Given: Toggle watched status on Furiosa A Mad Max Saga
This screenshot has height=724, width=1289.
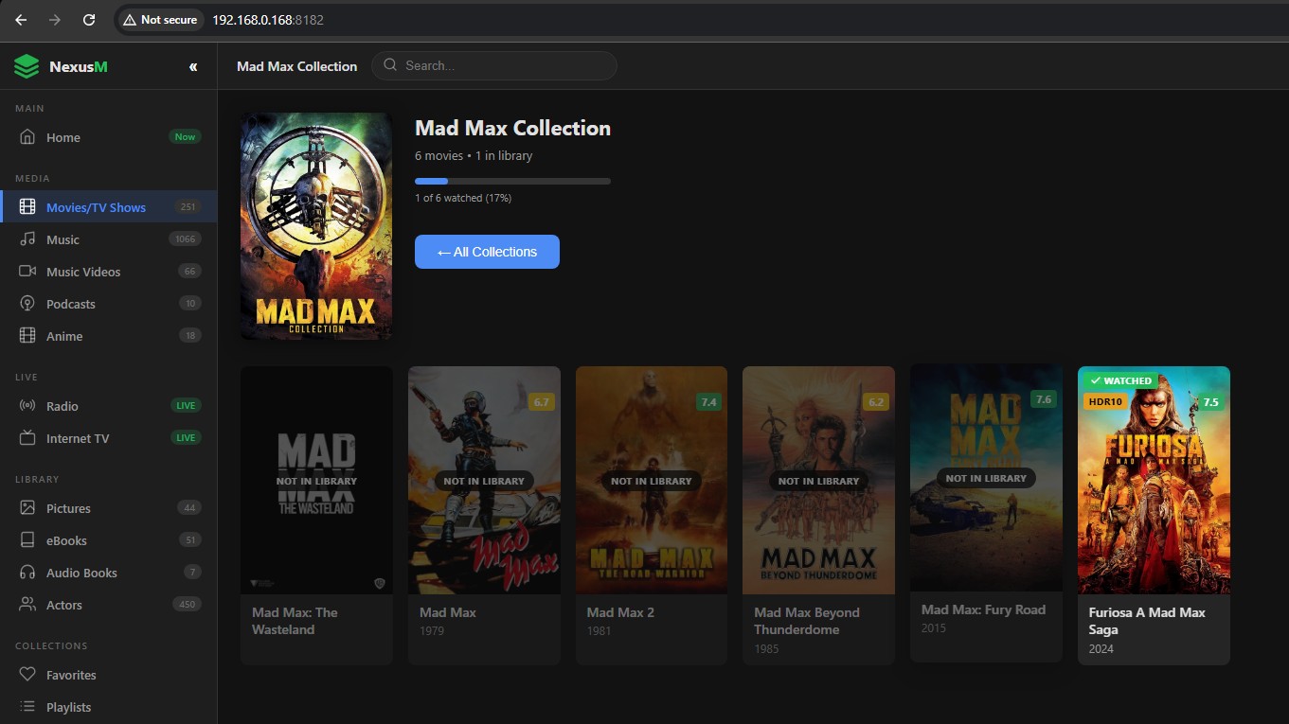Looking at the screenshot, I should (1122, 380).
